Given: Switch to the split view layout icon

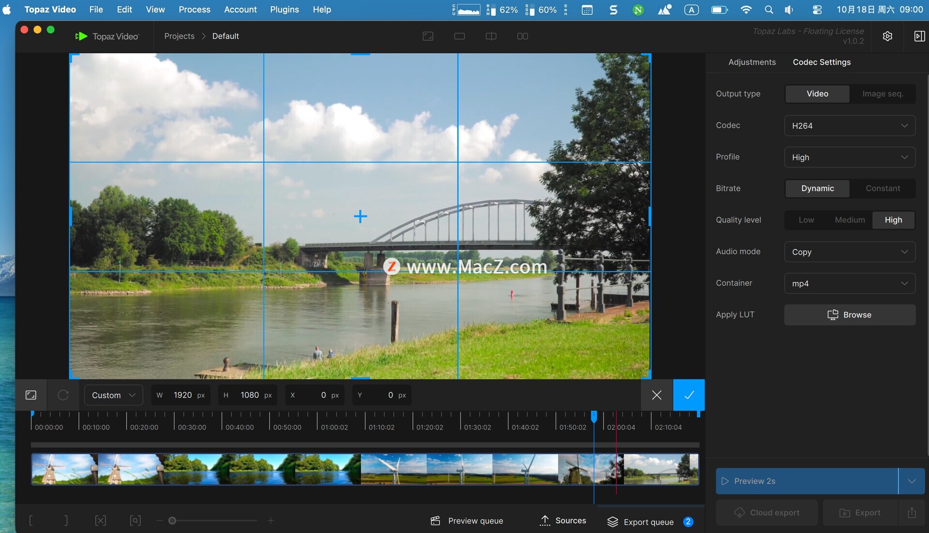Looking at the screenshot, I should (491, 36).
